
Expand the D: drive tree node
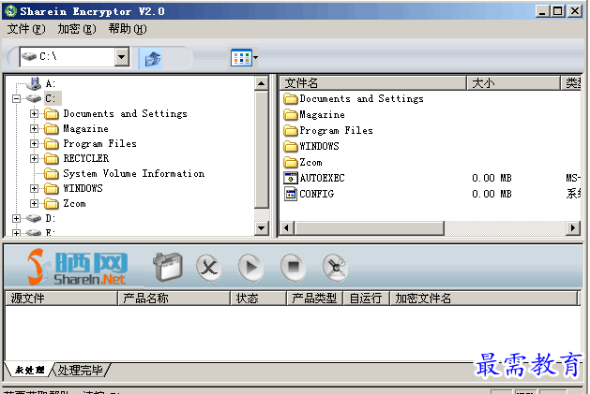coord(16,218)
